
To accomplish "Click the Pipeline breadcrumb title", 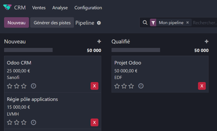I will (x=85, y=23).
